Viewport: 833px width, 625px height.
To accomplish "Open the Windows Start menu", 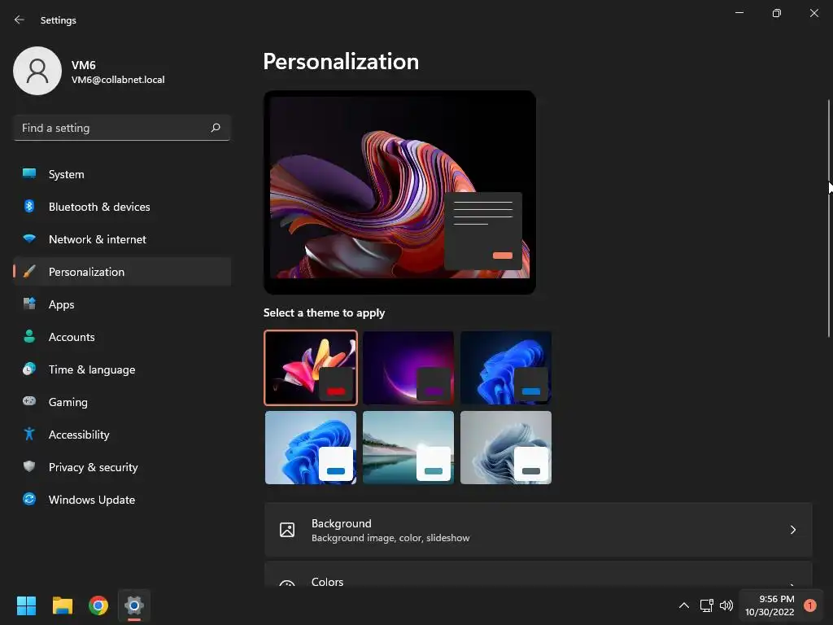I will click(x=26, y=605).
